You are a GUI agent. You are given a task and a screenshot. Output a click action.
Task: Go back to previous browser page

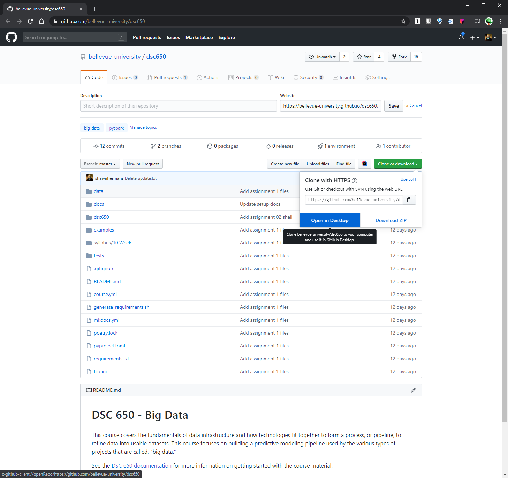point(8,21)
